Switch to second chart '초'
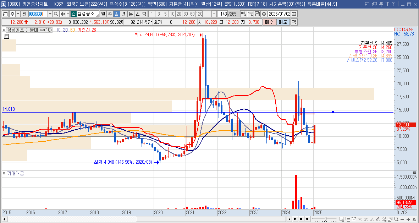419x223 pixels. [x=138, y=14]
